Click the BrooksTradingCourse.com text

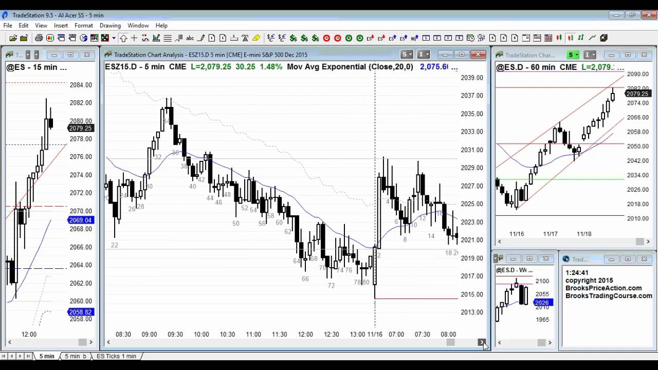click(x=609, y=296)
